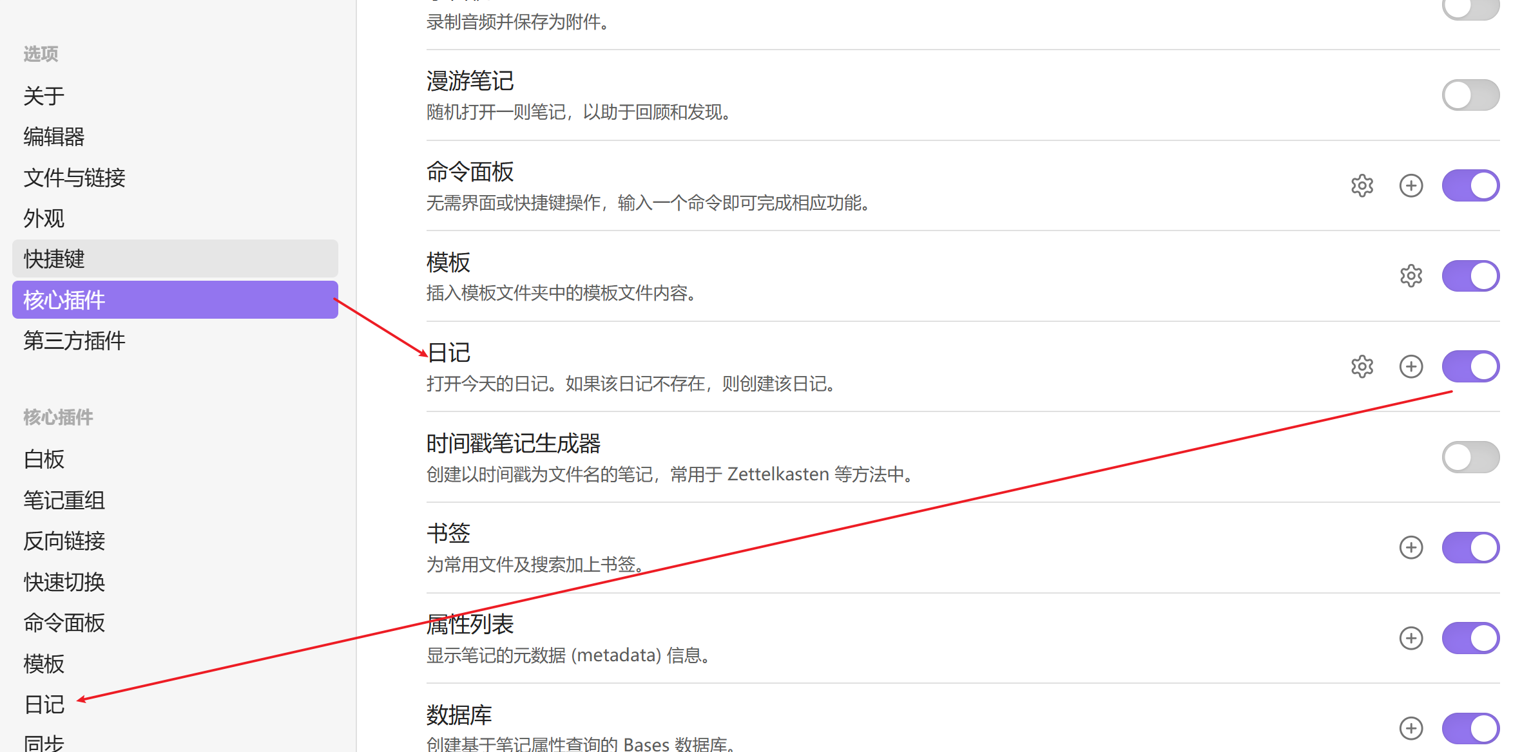The width and height of the screenshot is (1531, 752).
Task: Disable the 日记 plugin toggle
Action: [x=1470, y=366]
